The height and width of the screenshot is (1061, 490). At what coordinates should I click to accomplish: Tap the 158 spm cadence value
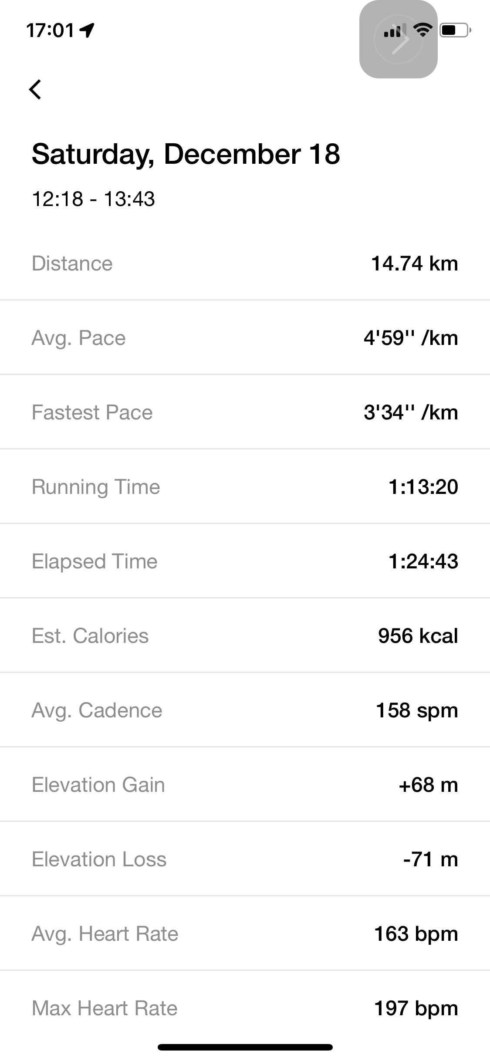pos(417,710)
